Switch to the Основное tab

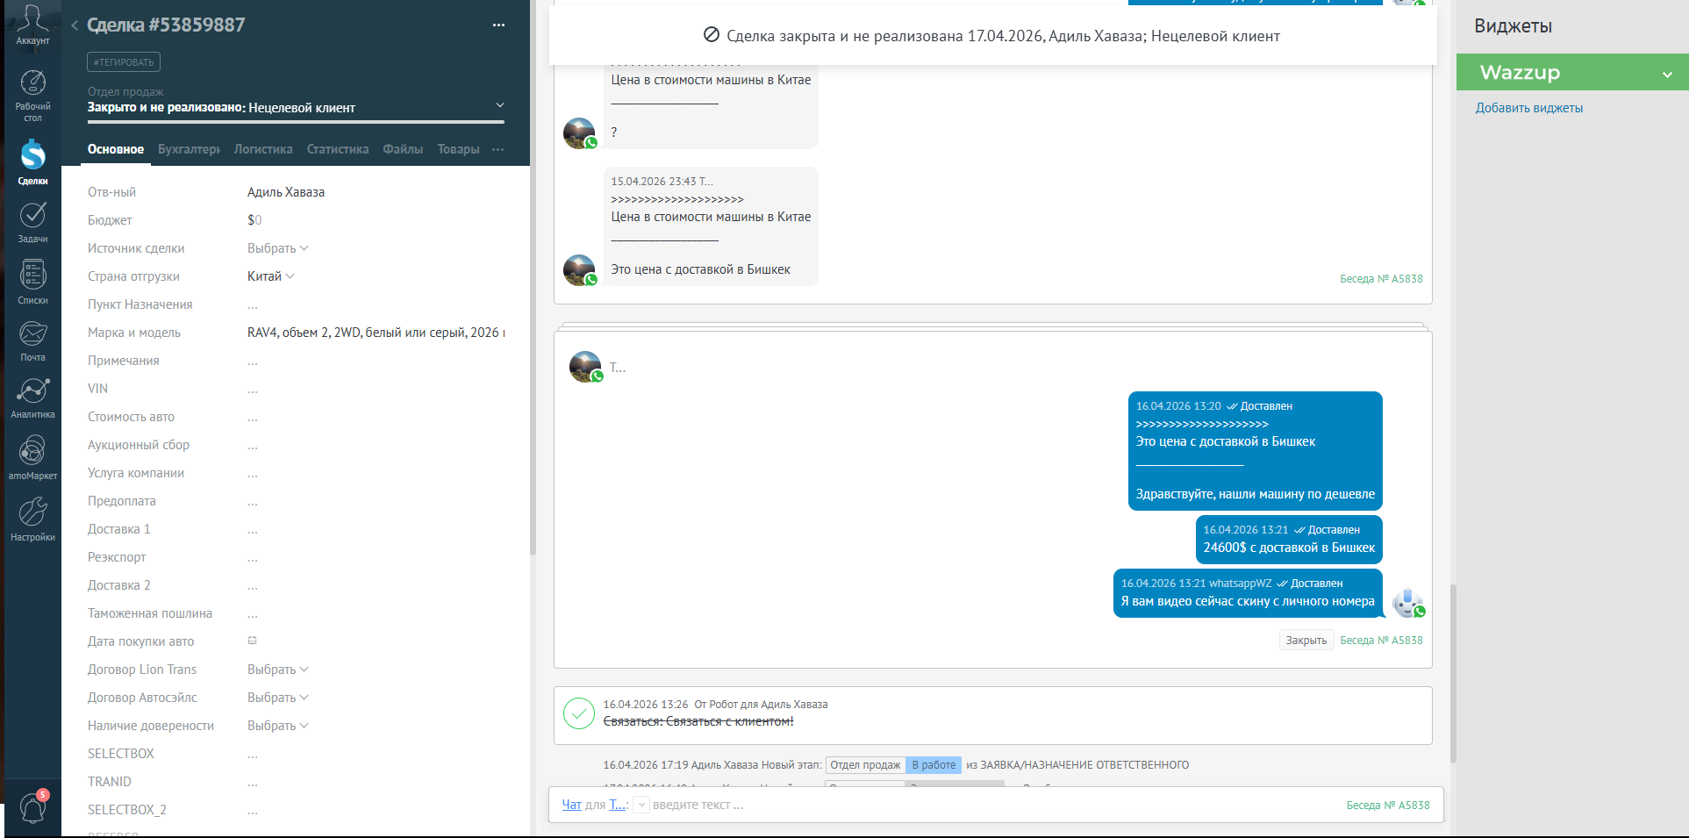pos(116,149)
